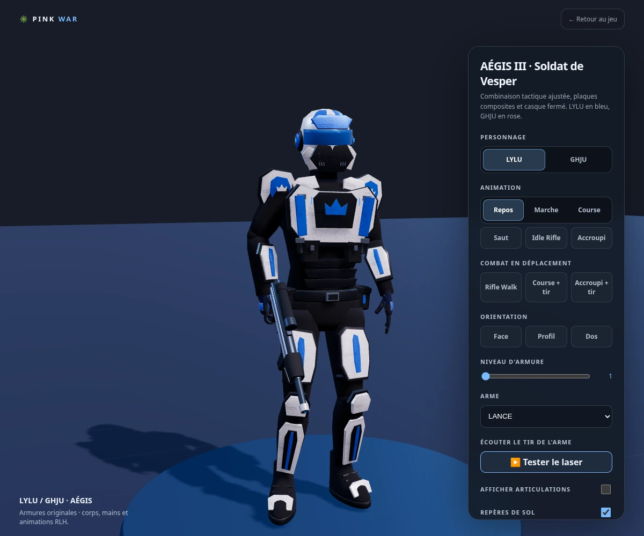Click the "AÉGIS III · Soldat de Vesper" heading

[532, 74]
